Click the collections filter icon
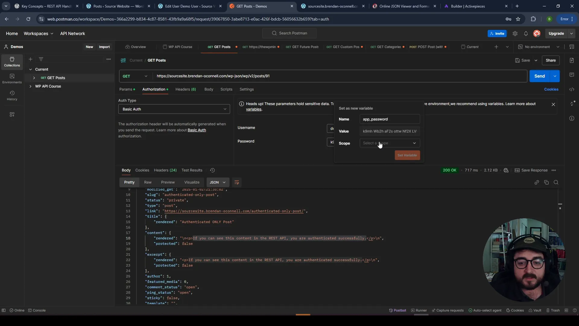This screenshot has height=326, width=579. click(x=41, y=59)
